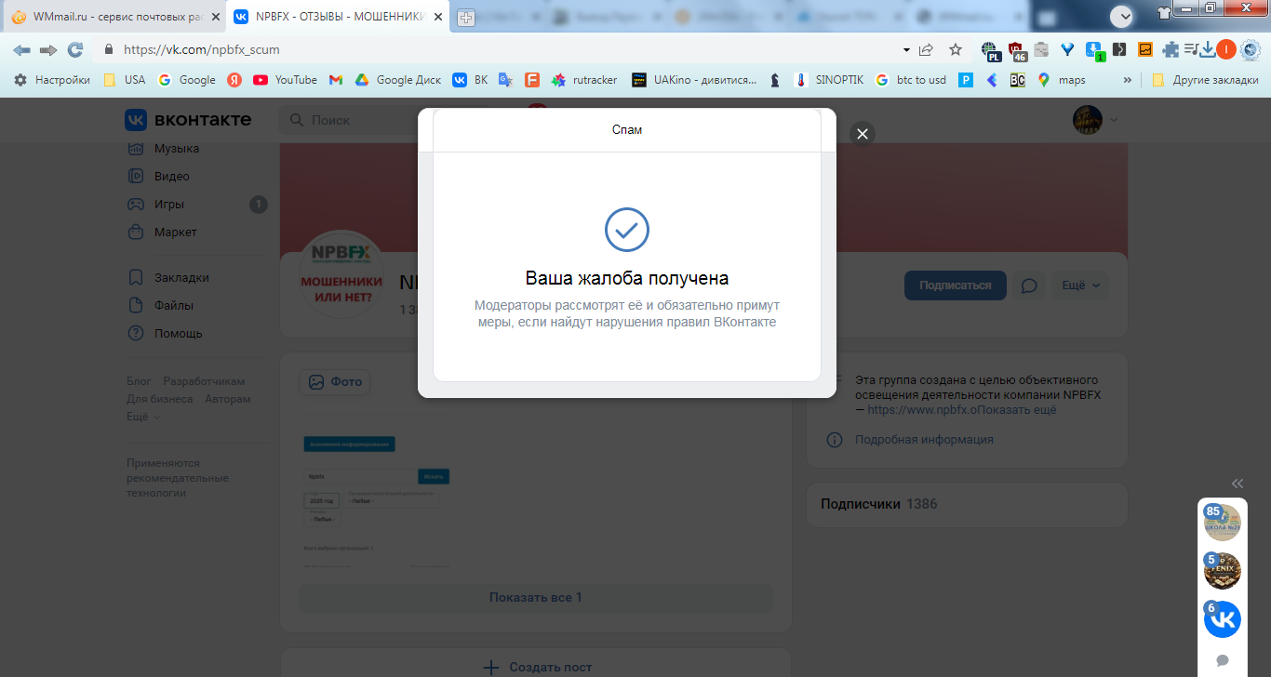Open browser downloads arrow icon

coord(1208,49)
